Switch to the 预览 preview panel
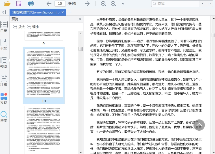 tap(4, 63)
